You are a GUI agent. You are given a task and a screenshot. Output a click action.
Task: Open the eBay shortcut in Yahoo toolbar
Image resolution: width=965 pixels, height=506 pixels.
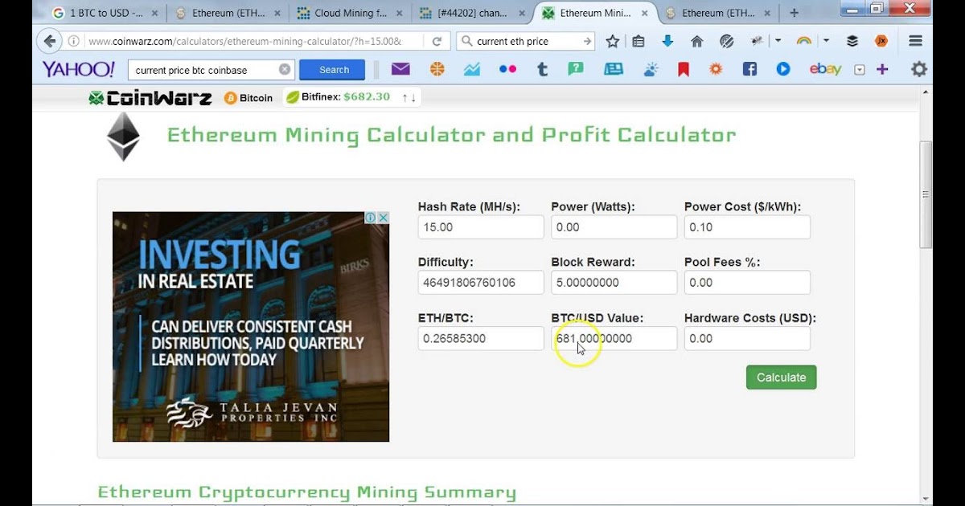[825, 69]
